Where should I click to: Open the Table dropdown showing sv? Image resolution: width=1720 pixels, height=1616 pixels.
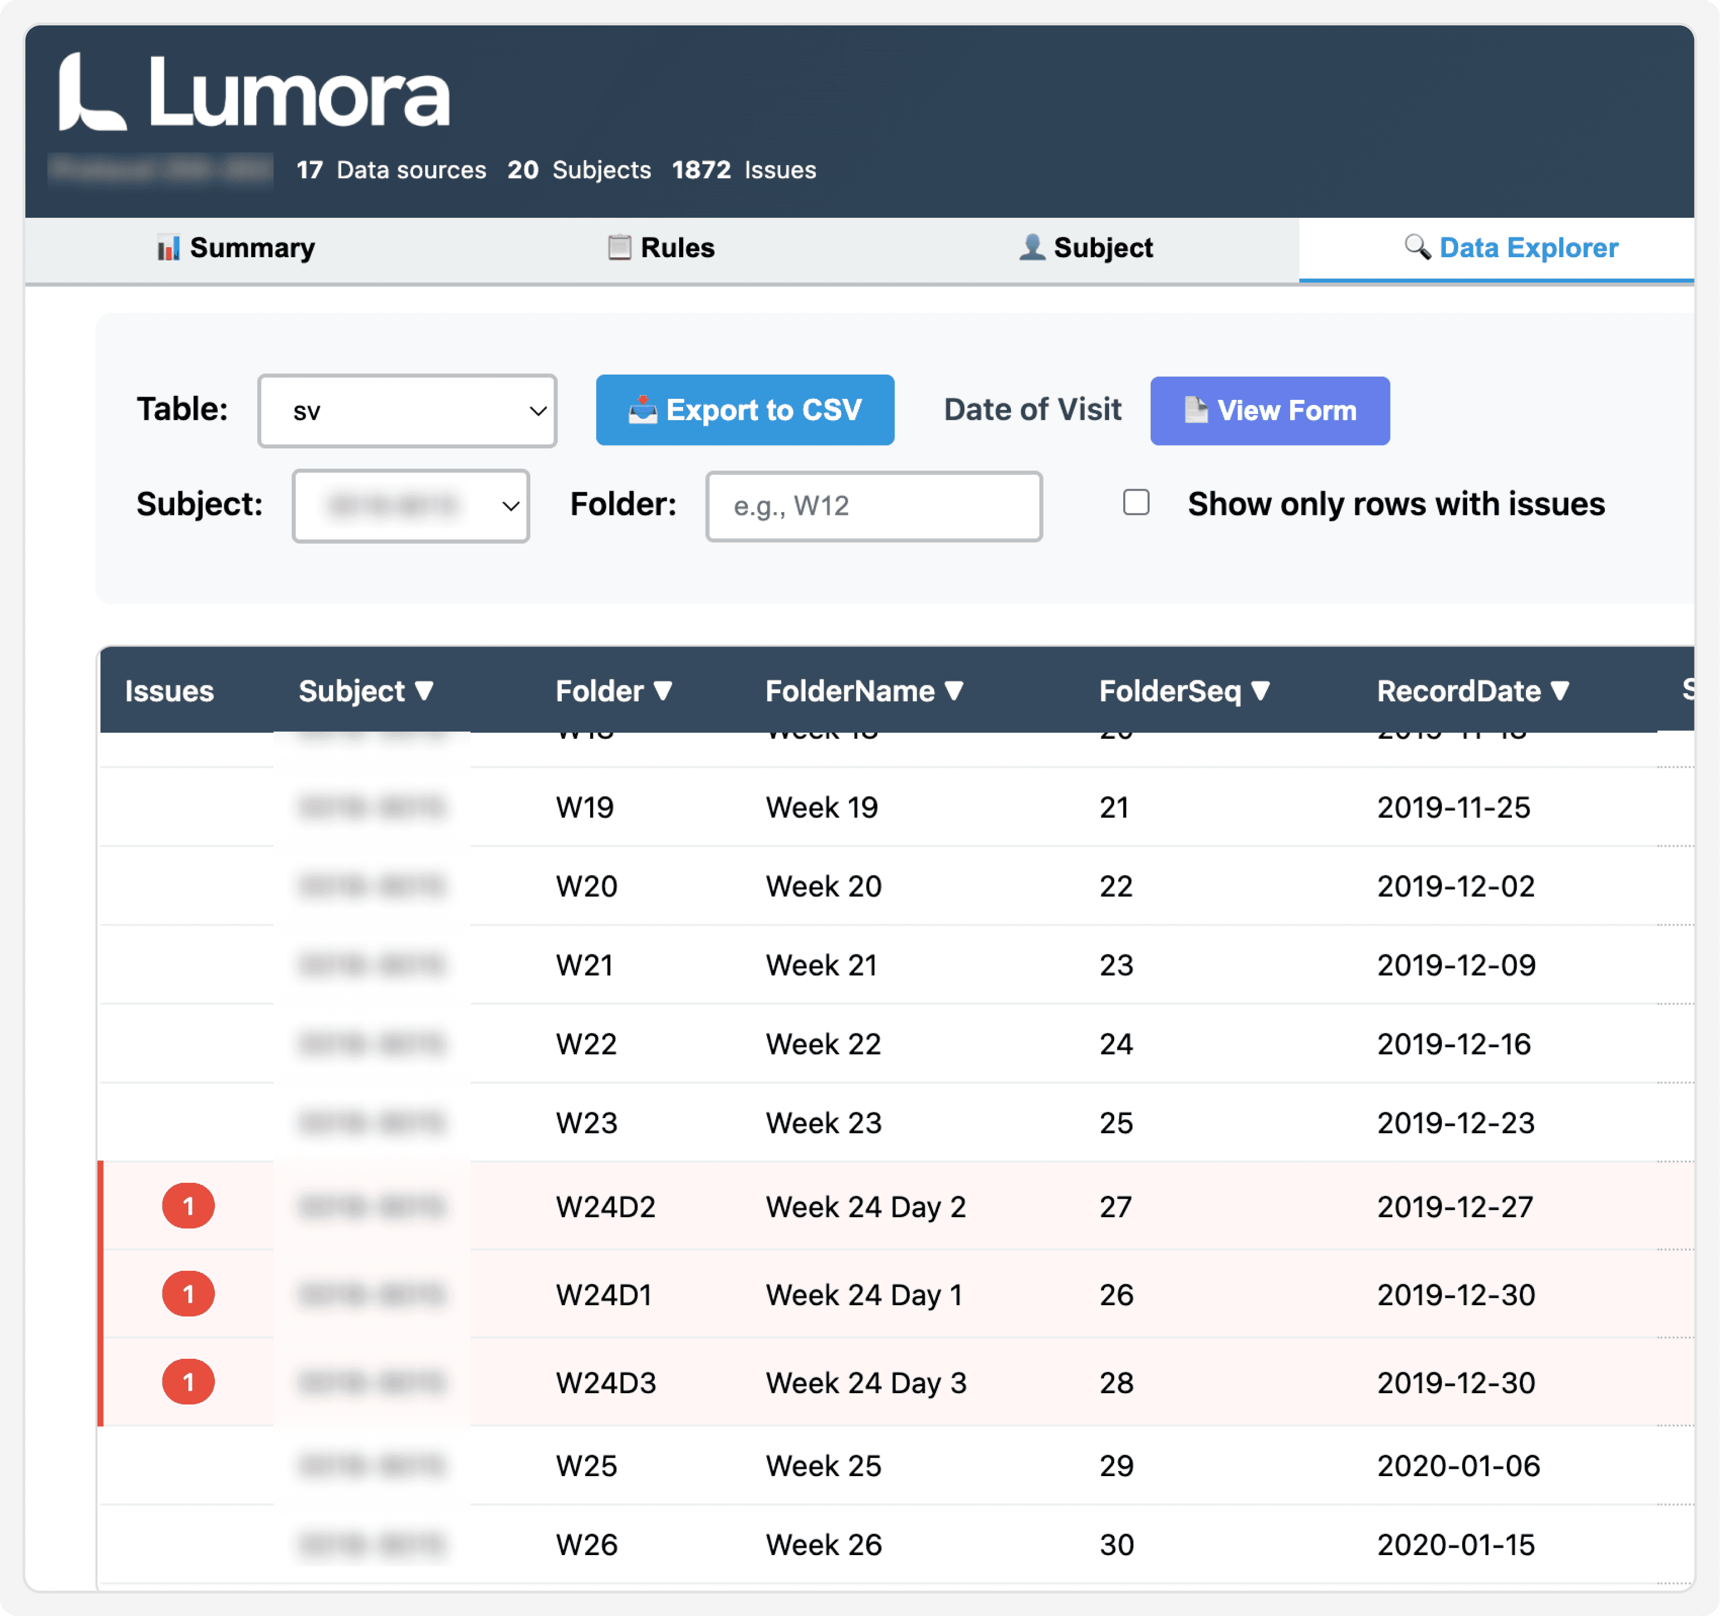tap(407, 411)
